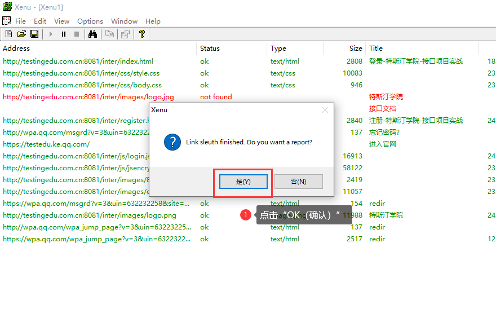Viewport: 496px width, 309px height.
Task: Click the title 进入官网
Action: coord(383,144)
